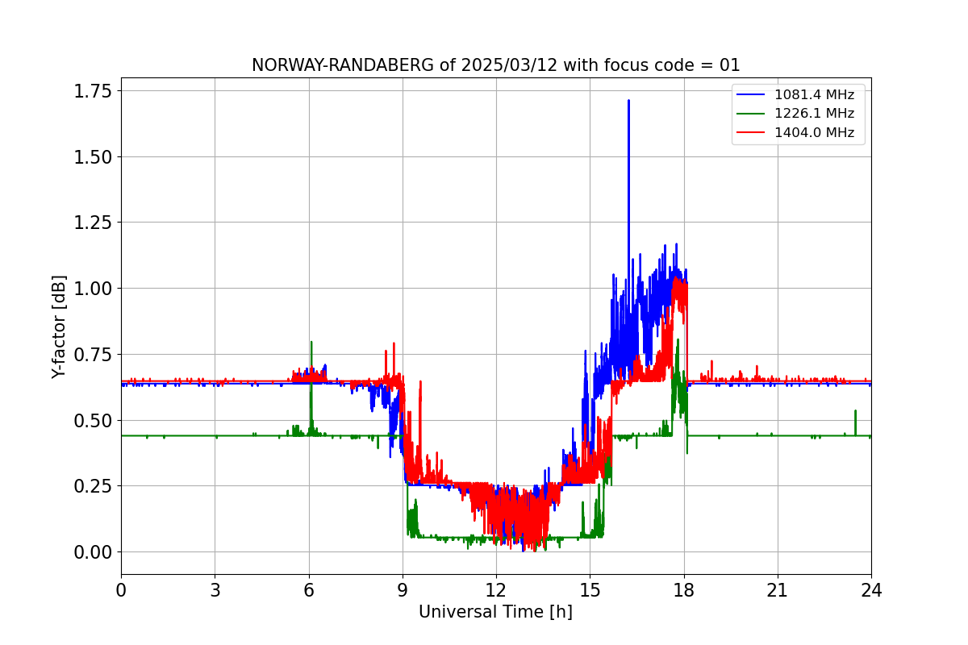Click the green spike peak near hour 6
Viewport: 968px width, 645px height.
point(311,343)
